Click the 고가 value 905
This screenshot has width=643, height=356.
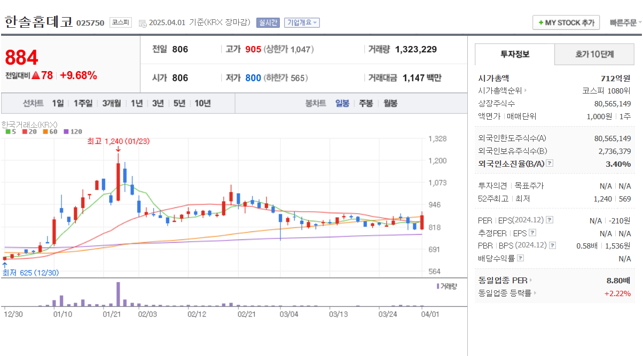click(x=253, y=49)
